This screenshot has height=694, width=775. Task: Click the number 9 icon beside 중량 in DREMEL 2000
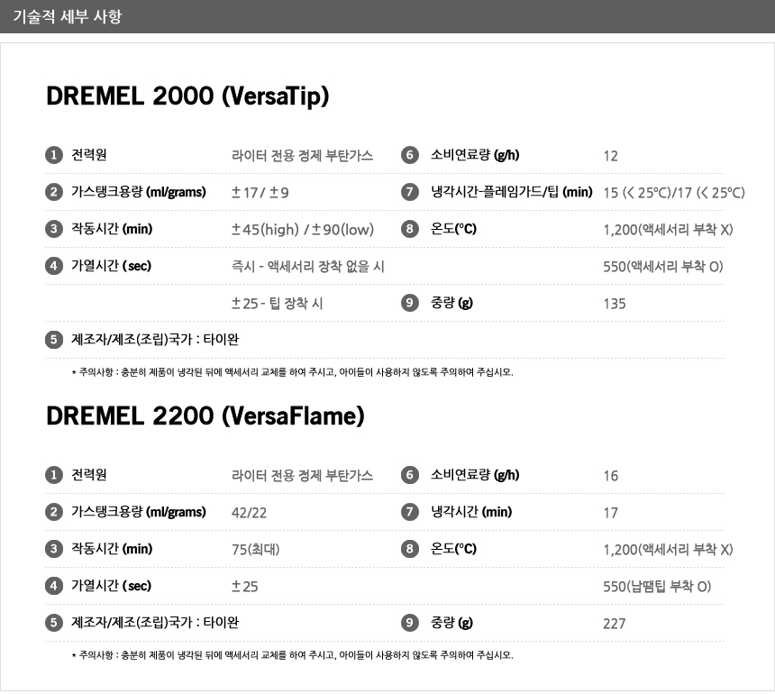(410, 303)
